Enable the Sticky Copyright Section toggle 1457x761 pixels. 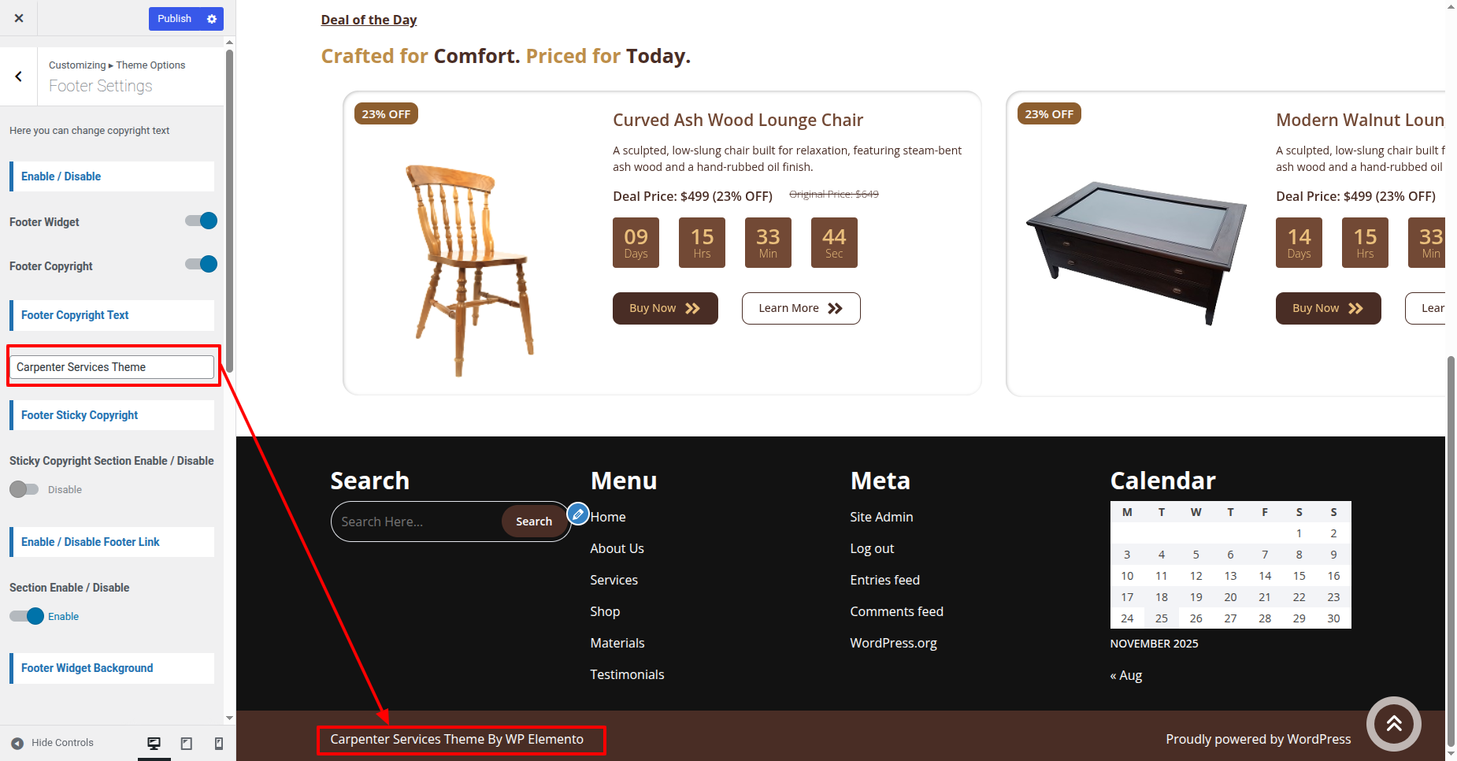tap(24, 489)
